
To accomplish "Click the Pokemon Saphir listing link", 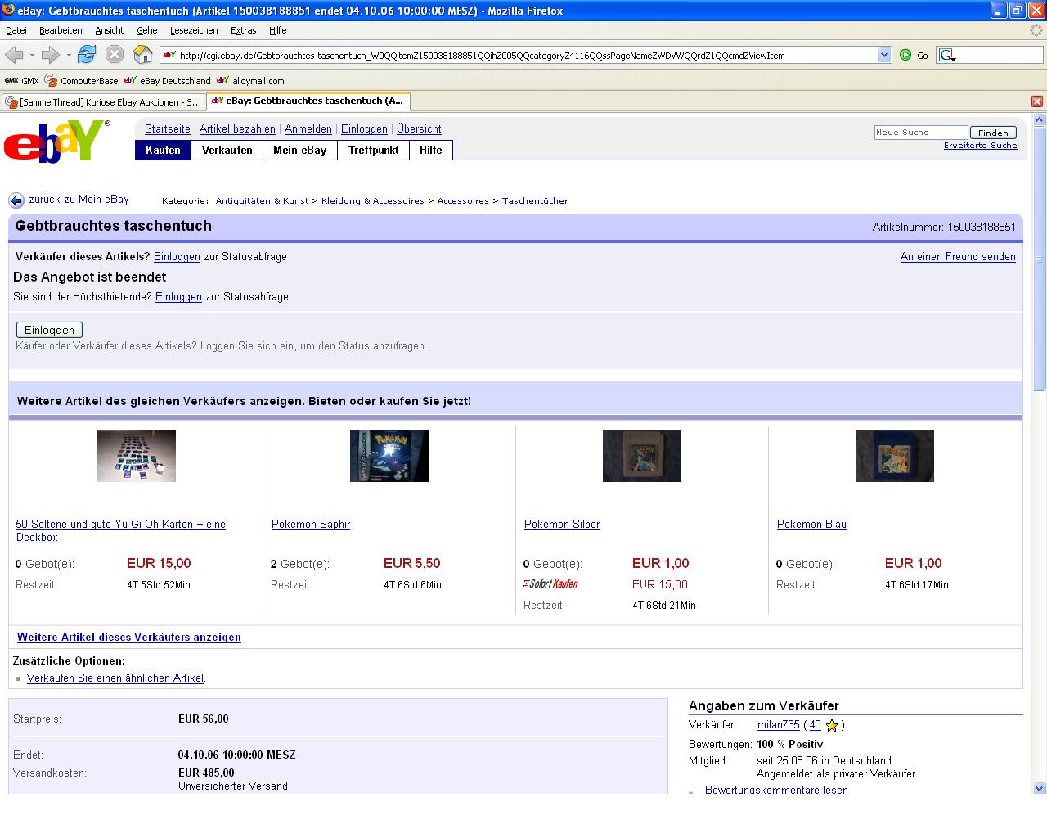I will (311, 525).
